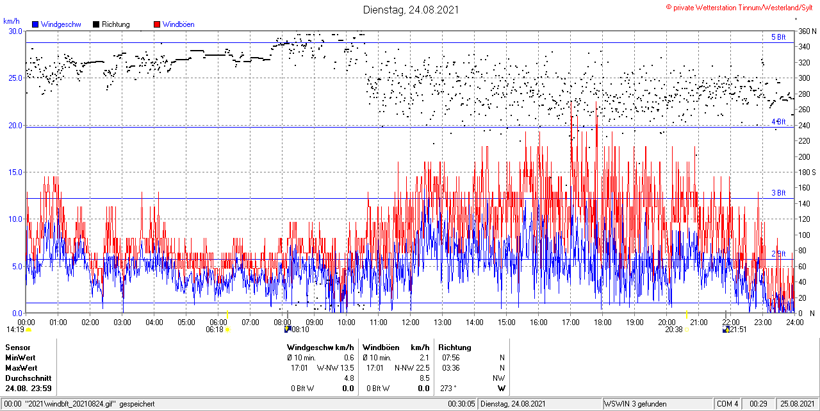The image size is (820, 411).
Task: Click the Windgeschw km/h column header
Action: 320,348
